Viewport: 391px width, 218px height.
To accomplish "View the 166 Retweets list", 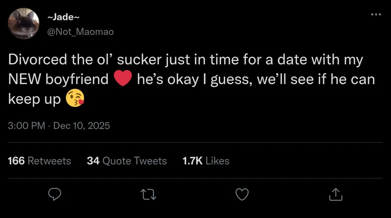I will (x=40, y=161).
